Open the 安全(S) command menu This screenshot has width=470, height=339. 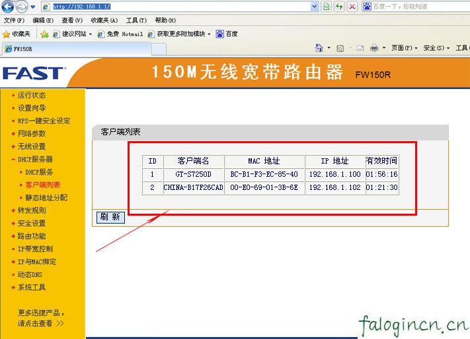click(436, 48)
